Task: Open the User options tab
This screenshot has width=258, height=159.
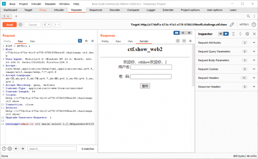Action: (x=215, y=10)
